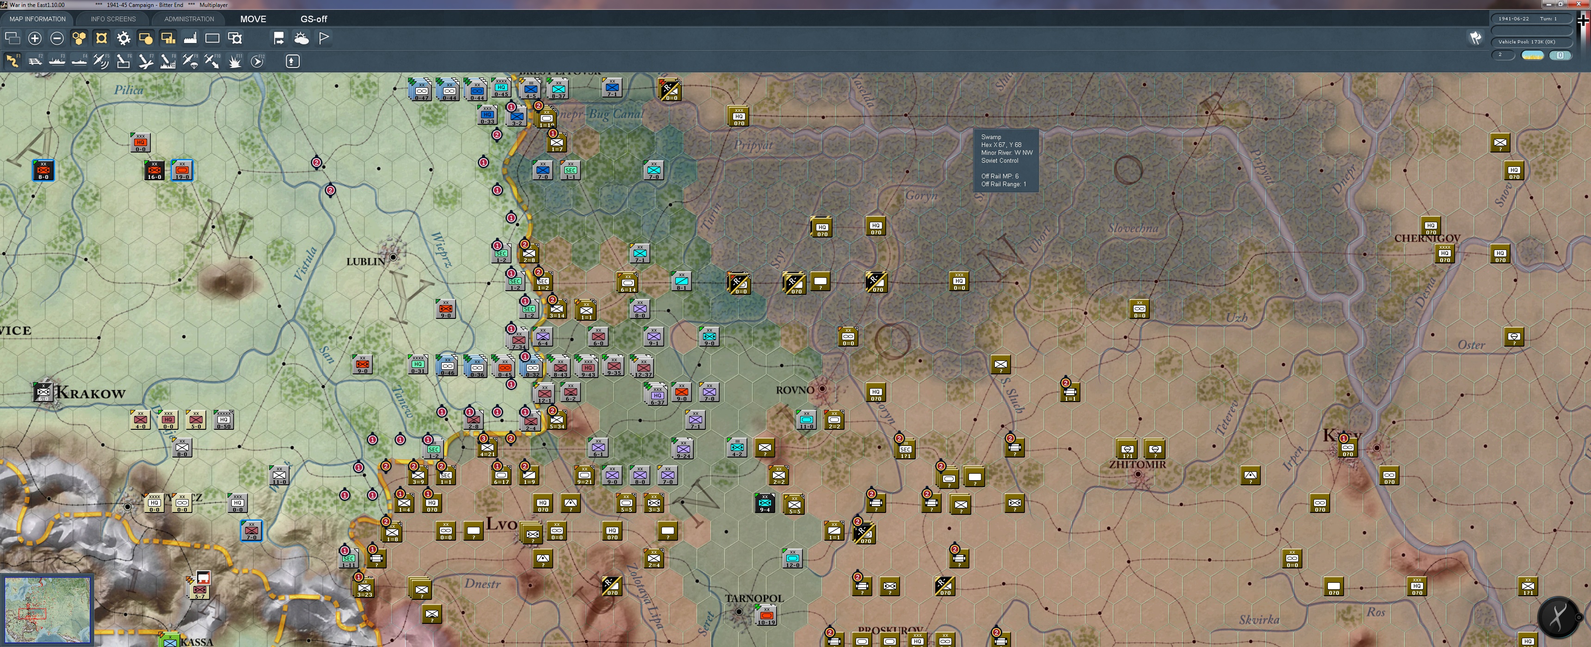Switch to the INFO SCREENS tab
The image size is (1591, 647).
point(113,18)
